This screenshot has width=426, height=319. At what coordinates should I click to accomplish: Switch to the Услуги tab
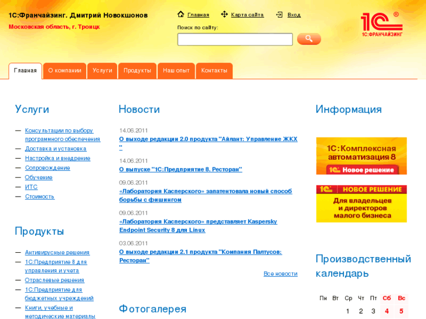point(102,71)
